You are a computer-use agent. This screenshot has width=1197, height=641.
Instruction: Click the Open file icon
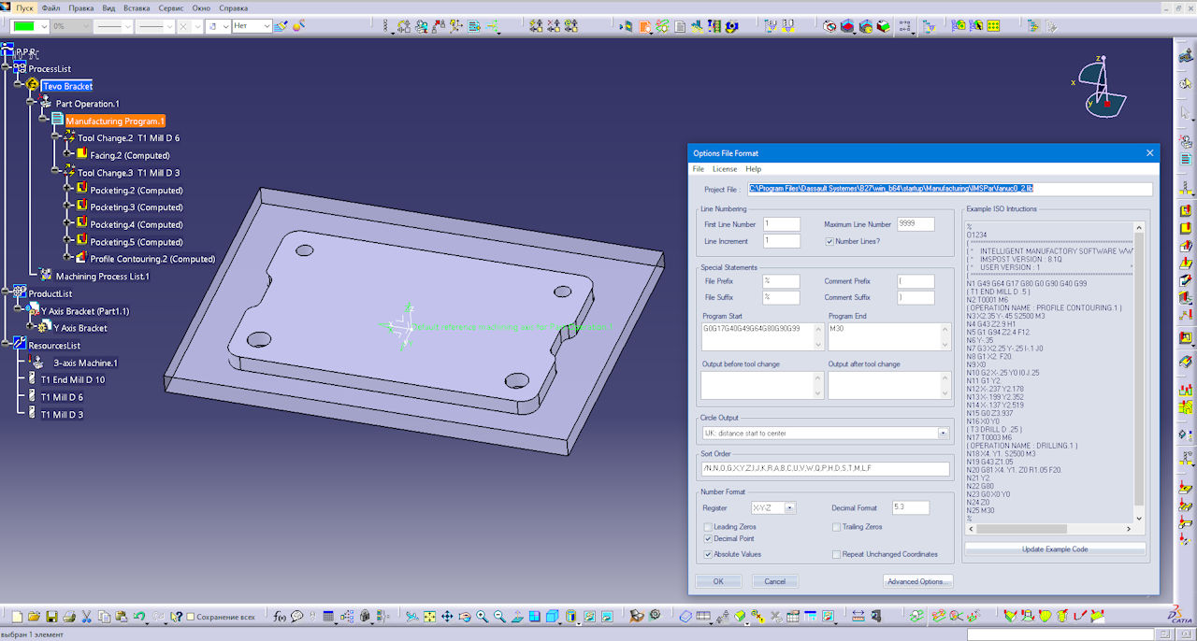(34, 617)
